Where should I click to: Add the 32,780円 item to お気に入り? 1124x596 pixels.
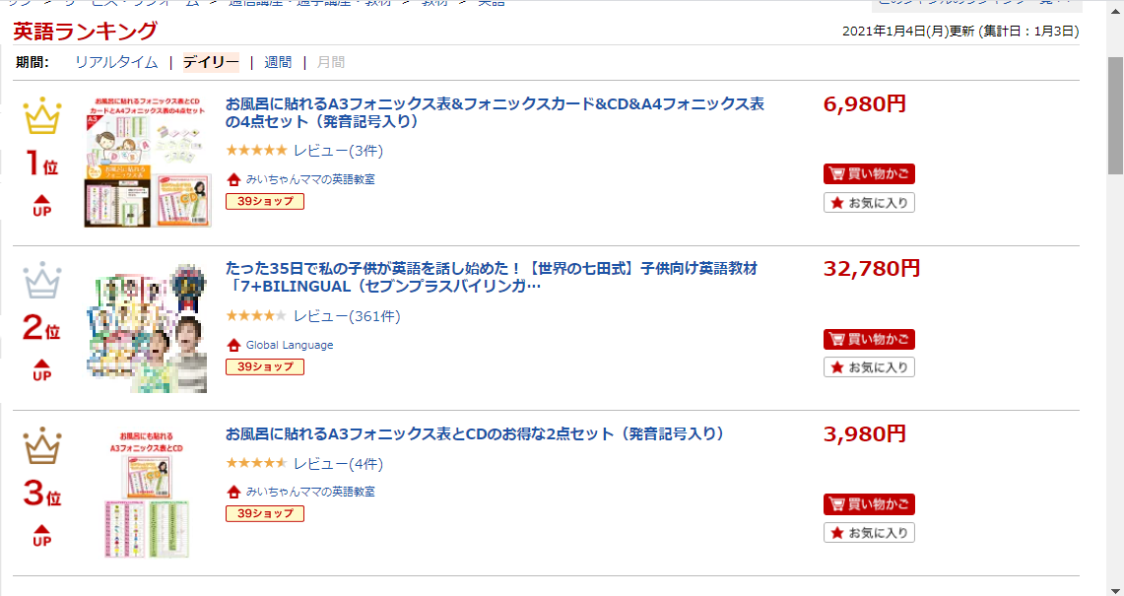(x=869, y=367)
